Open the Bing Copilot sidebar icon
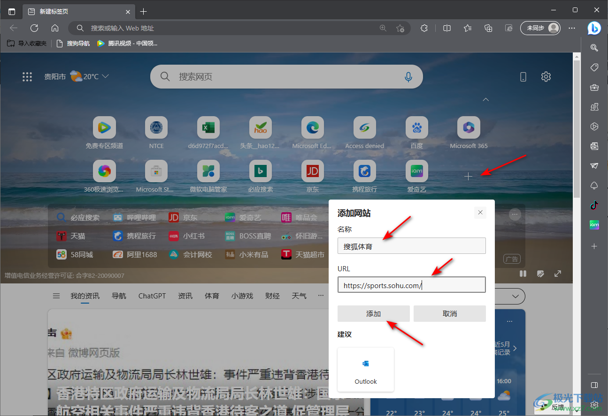 (594, 28)
